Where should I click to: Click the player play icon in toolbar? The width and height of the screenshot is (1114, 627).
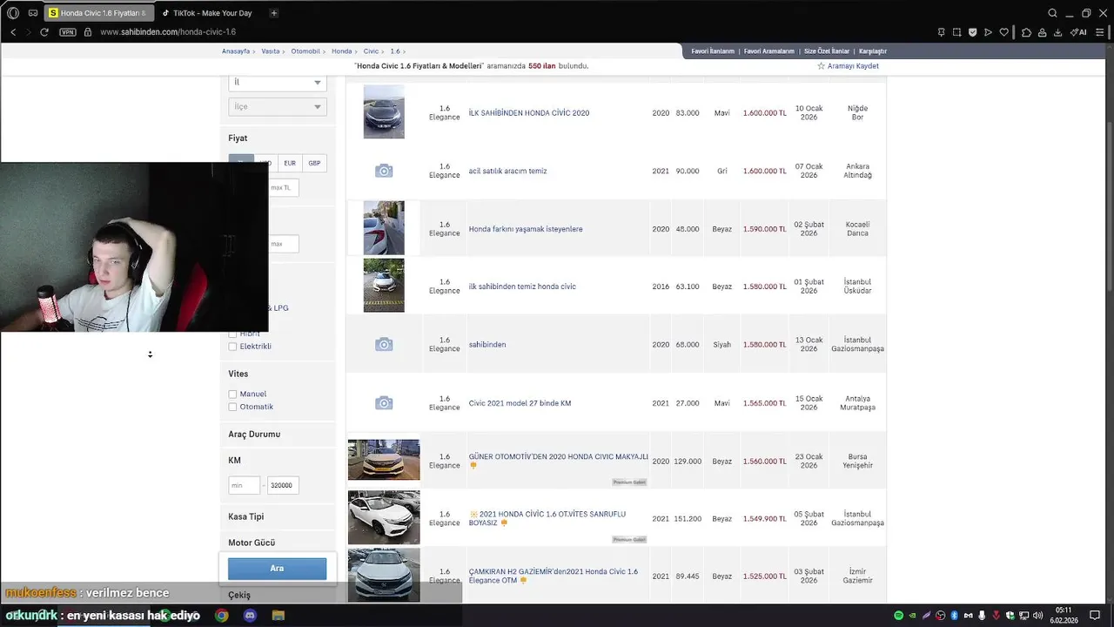tap(988, 32)
